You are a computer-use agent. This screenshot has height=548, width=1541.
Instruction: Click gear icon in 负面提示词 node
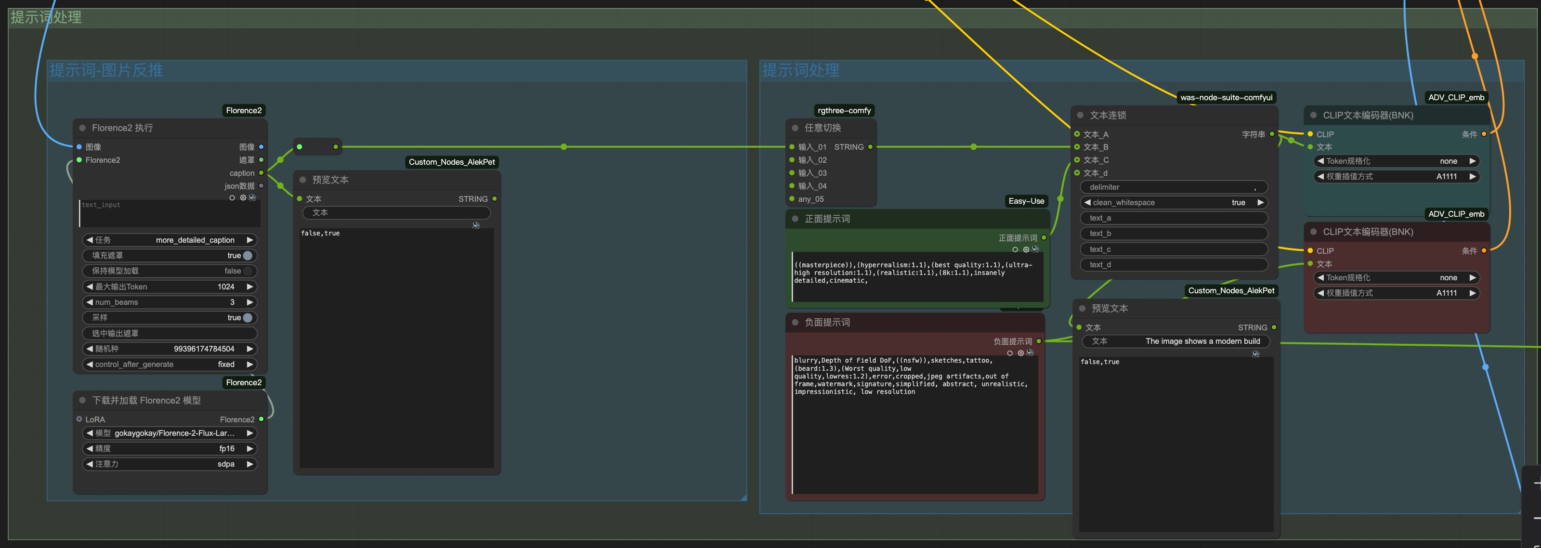pos(1020,353)
